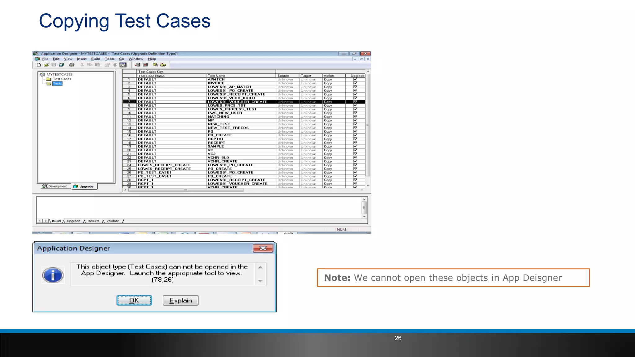Click the rightmost yellow project toolbar icon
The image size is (635, 357).
tap(163, 65)
